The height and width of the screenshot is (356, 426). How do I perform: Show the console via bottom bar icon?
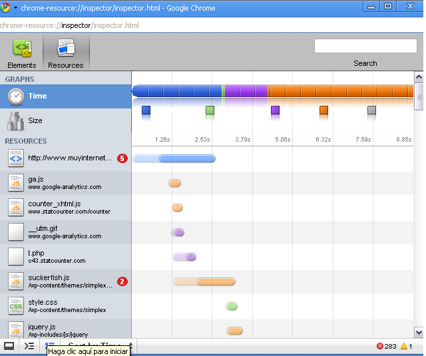point(29,346)
